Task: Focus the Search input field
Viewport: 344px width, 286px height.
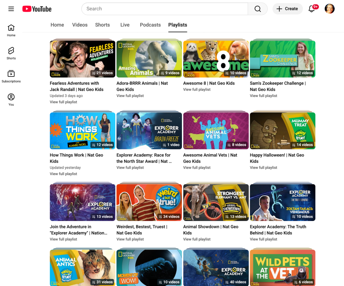Action: point(165,9)
